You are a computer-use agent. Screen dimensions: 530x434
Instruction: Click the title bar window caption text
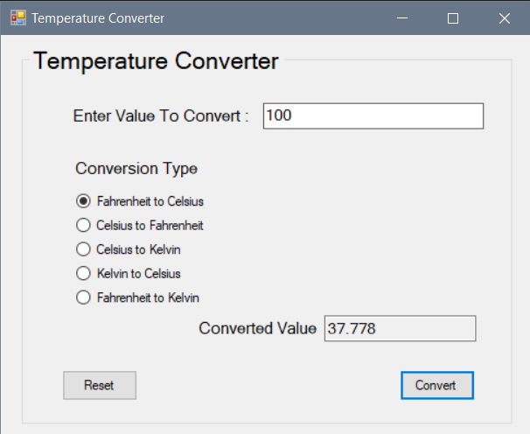pos(98,18)
